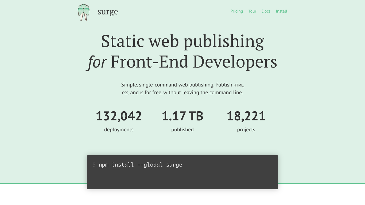Click the Surge walrus logo icon
Screen dimensions: 365x205
[84, 13]
